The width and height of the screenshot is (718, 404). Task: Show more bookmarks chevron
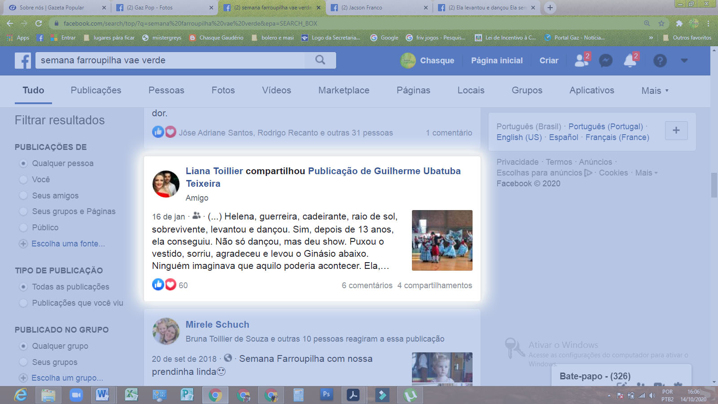pos(651,38)
